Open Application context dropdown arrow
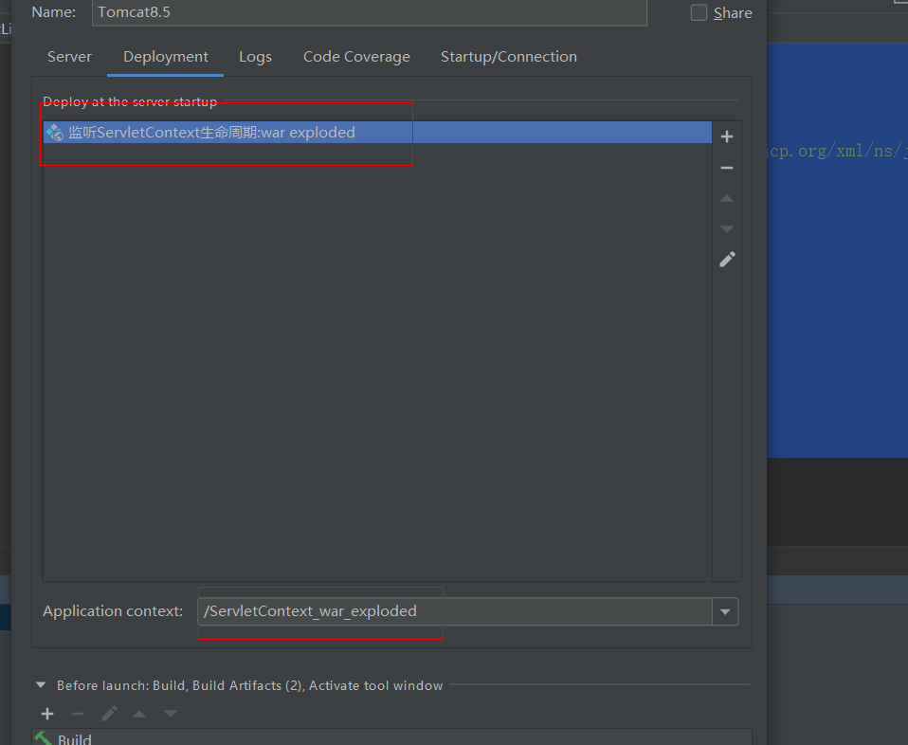Screen dimensions: 908x745 [x=725, y=611]
